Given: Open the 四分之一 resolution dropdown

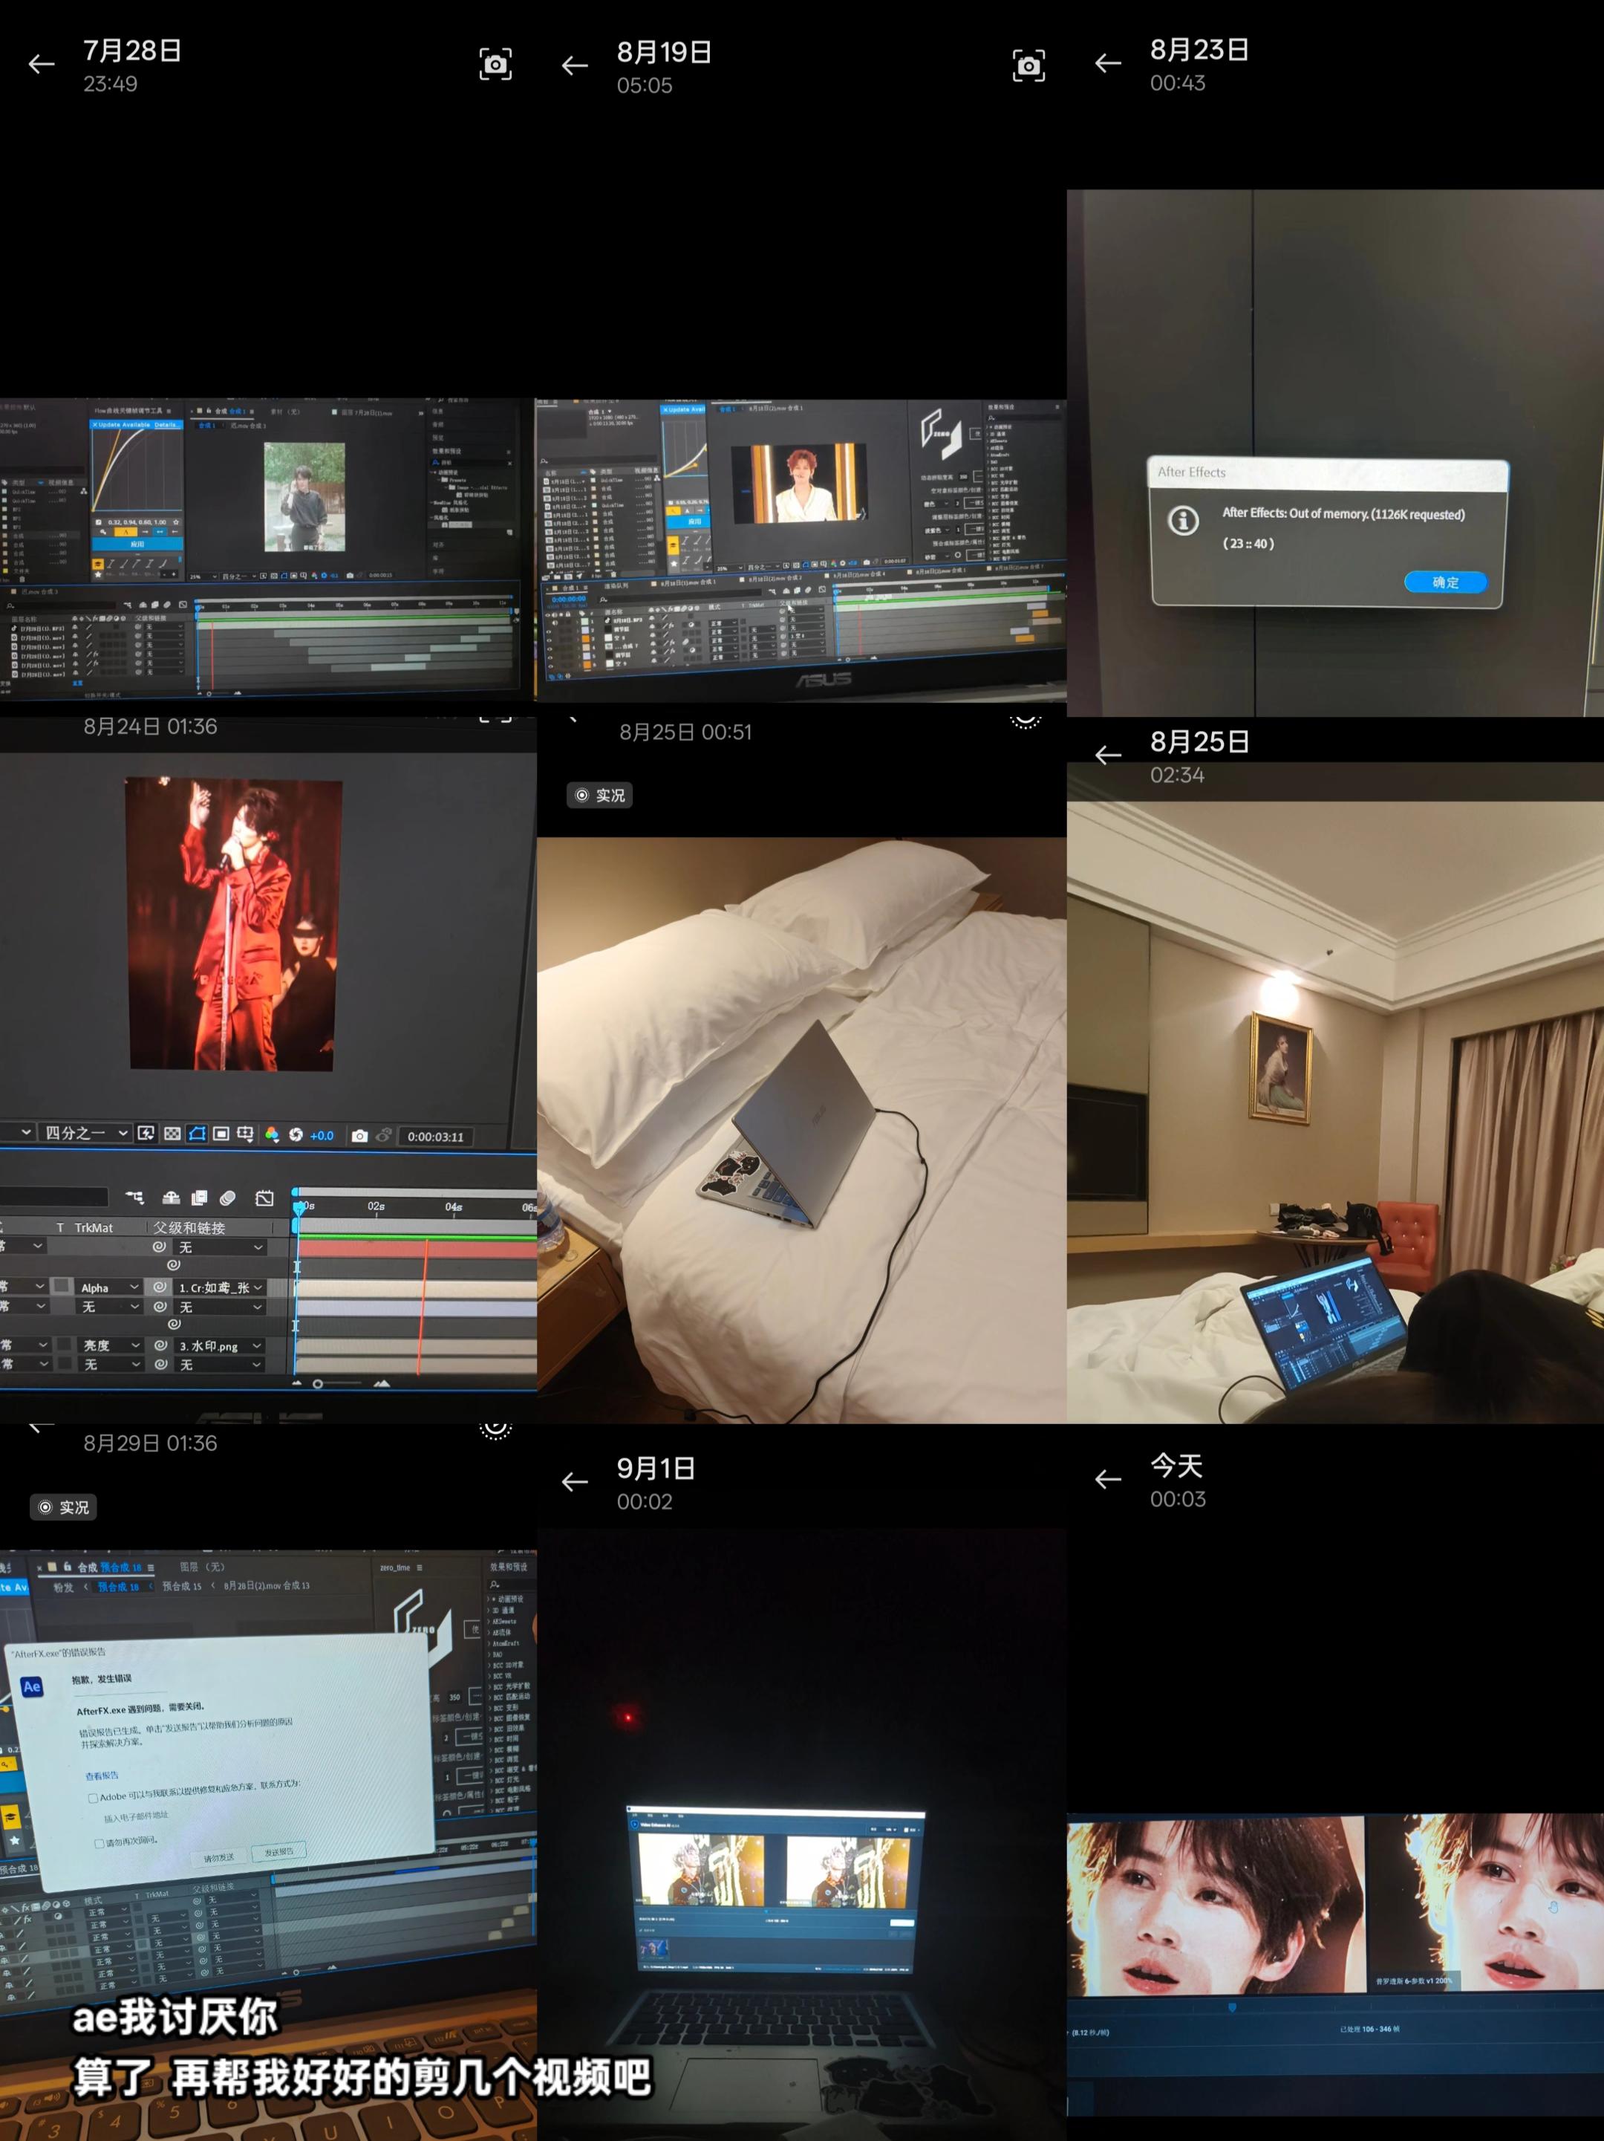Looking at the screenshot, I should [x=86, y=1132].
